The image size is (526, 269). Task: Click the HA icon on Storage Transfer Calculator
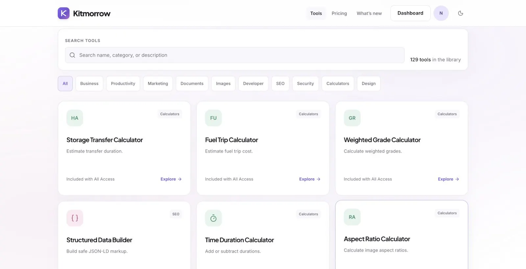coord(75,118)
